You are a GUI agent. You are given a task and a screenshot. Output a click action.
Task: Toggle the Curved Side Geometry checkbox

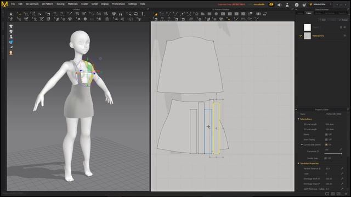pyautogui.click(x=326, y=144)
